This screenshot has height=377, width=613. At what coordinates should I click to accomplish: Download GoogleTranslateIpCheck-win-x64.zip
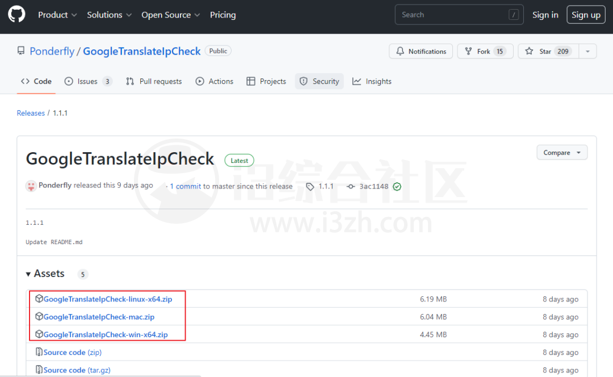click(x=106, y=335)
